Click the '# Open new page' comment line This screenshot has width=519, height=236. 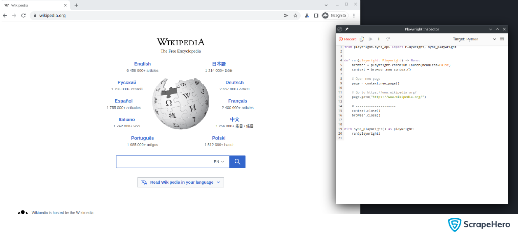pos(366,79)
